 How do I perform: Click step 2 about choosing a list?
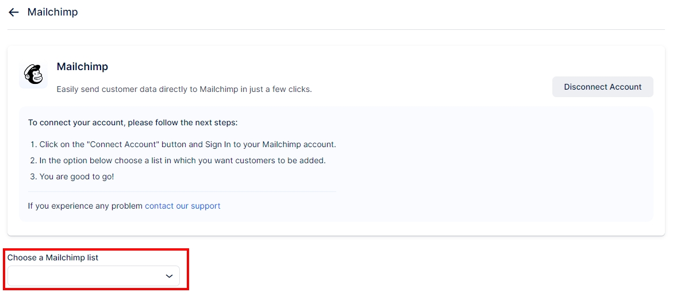182,160
